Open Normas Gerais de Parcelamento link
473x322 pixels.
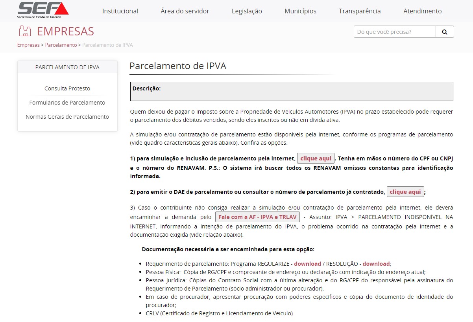point(67,117)
